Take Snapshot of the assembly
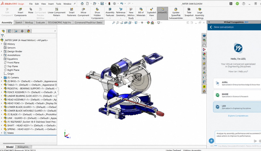261x151 pixels. point(189,12)
